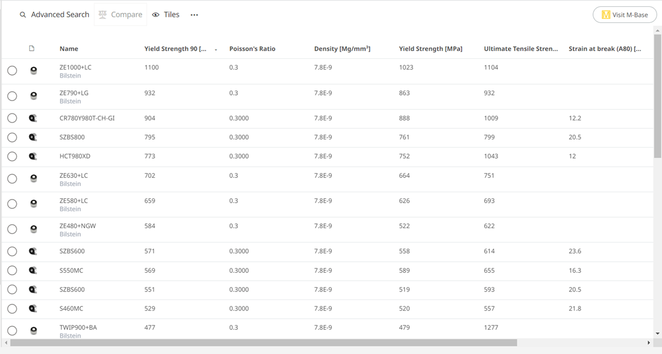Select the ZE790+LG row radio button
Screen dimensions: 662x354
point(12,96)
